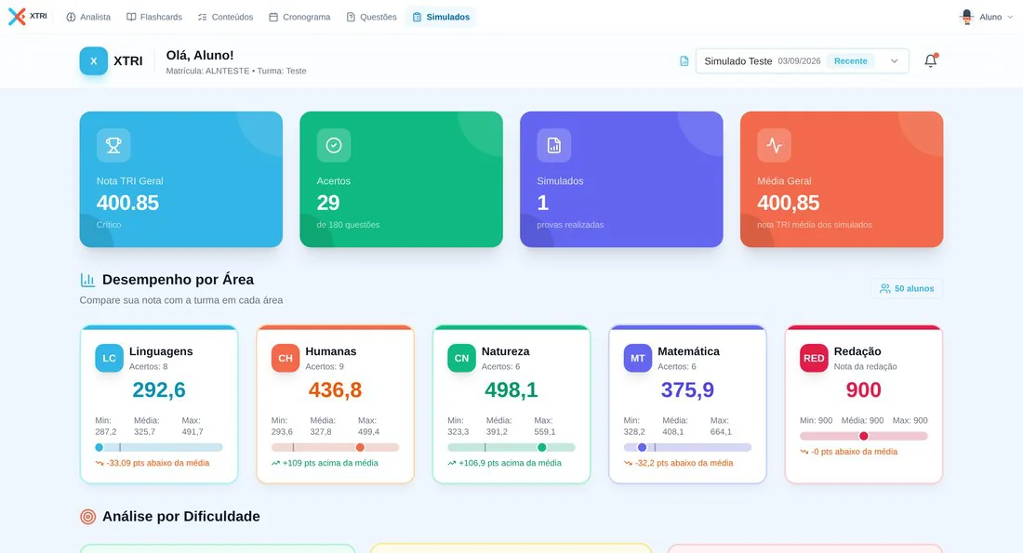Open the Simulado Teste dropdown selector
1023x553 pixels.
pos(802,60)
